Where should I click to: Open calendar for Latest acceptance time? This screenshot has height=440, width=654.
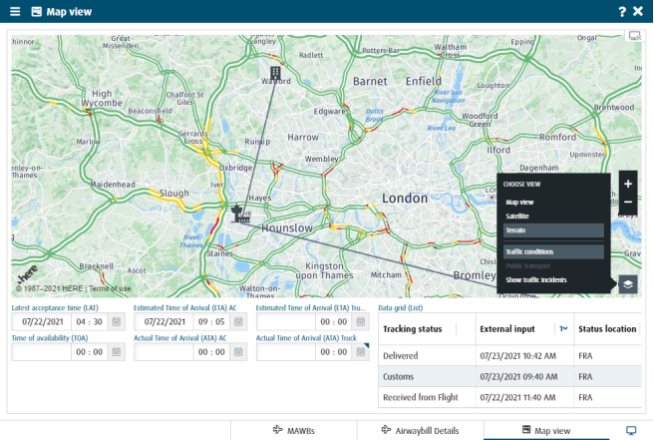(117, 322)
